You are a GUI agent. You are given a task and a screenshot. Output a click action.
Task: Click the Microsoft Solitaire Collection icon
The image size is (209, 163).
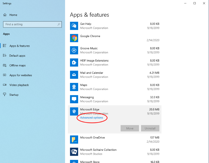[74, 152]
